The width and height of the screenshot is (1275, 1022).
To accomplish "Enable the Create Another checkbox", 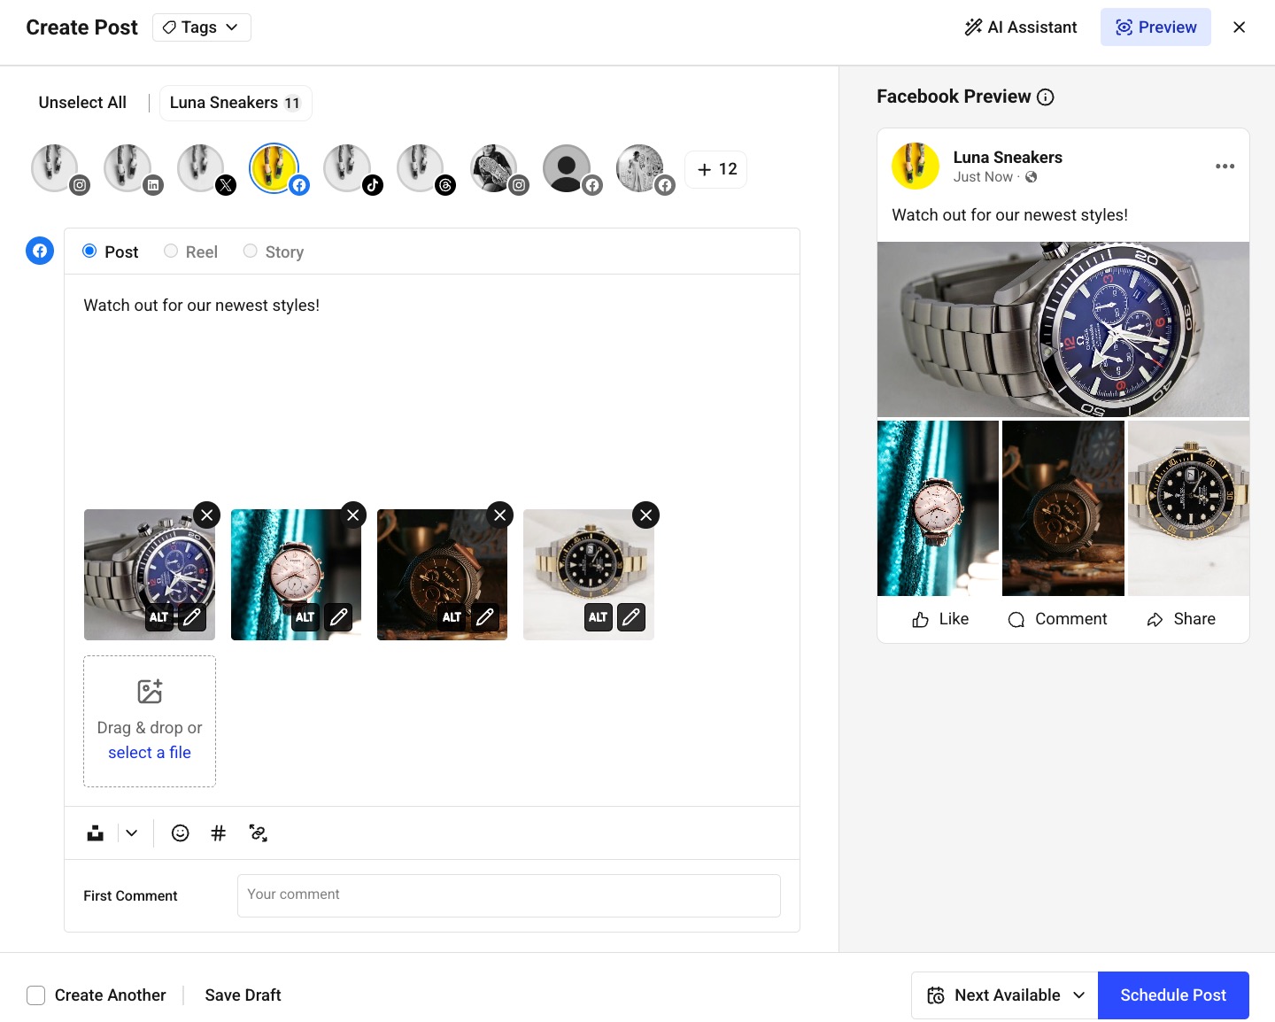I will [35, 995].
